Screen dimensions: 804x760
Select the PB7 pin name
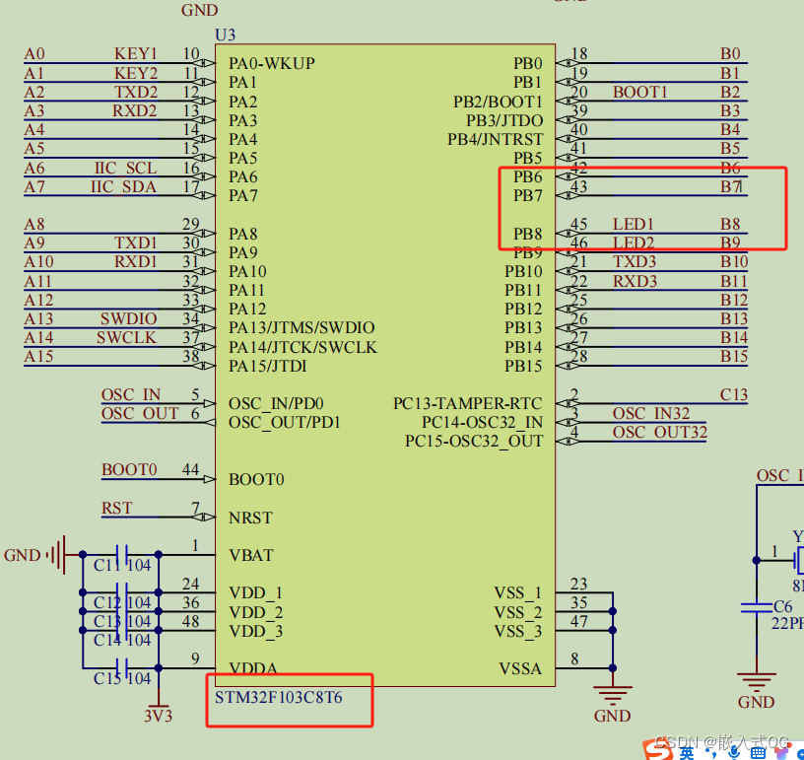[x=528, y=196]
